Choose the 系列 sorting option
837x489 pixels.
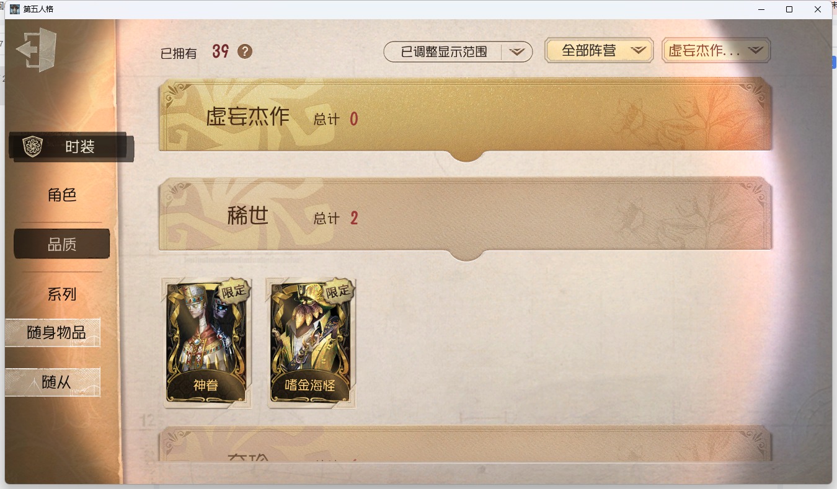coord(62,294)
